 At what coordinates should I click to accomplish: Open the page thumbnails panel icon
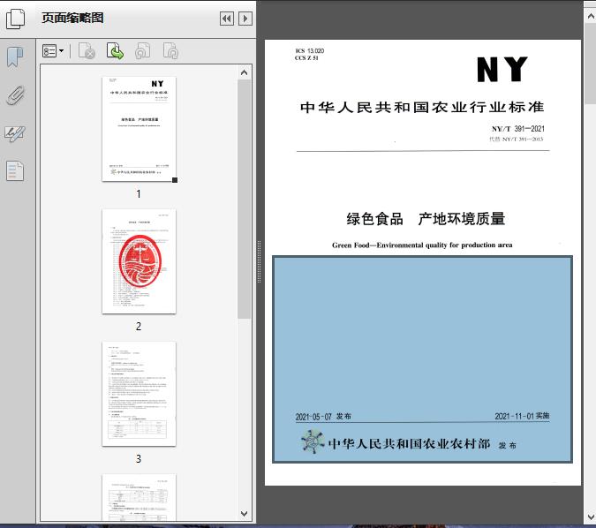[15, 19]
